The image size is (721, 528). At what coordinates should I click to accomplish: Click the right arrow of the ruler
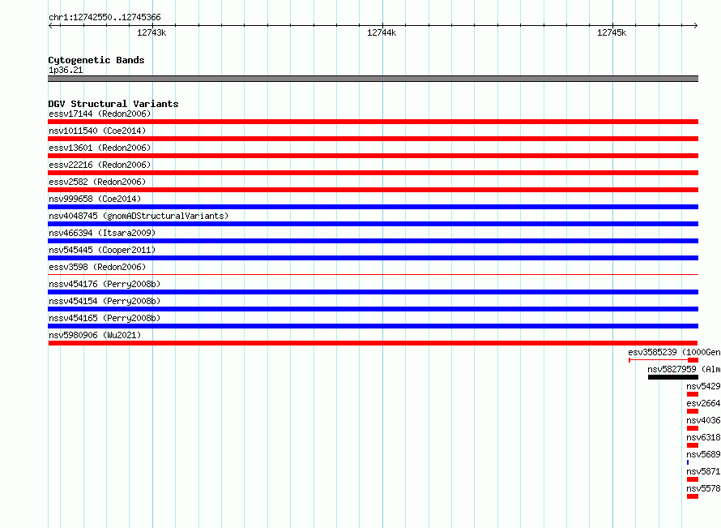click(x=696, y=26)
